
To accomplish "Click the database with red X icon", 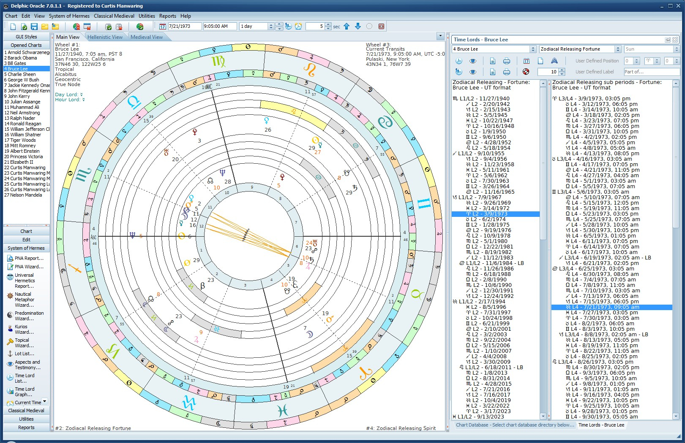I will [x=119, y=27].
